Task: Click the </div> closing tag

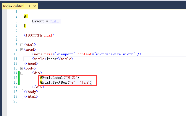Action: click(38, 87)
